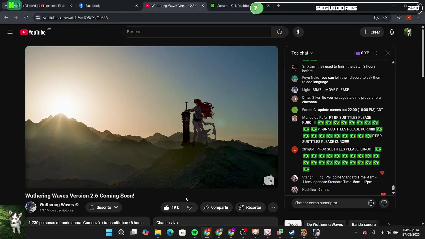The height and width of the screenshot is (239, 425).
Task: Click the channel watermark on video
Action: 269,180
